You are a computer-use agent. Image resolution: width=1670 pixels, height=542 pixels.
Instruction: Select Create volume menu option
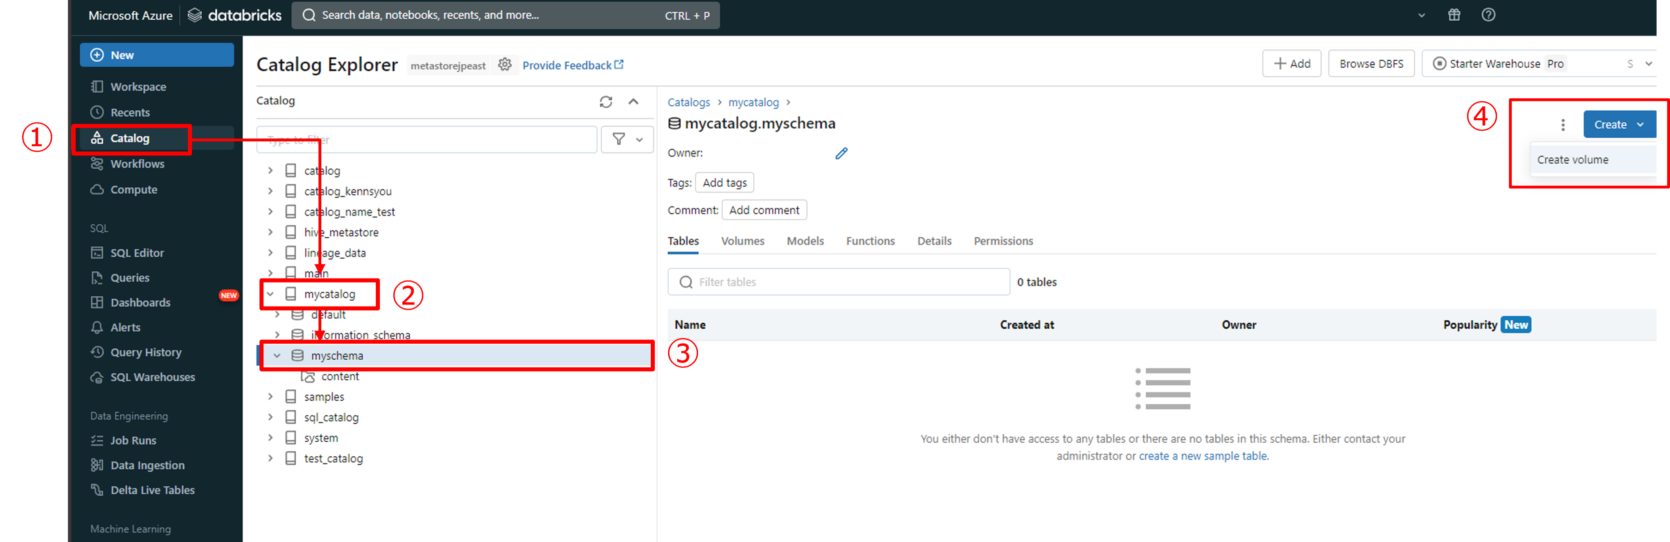(1572, 160)
